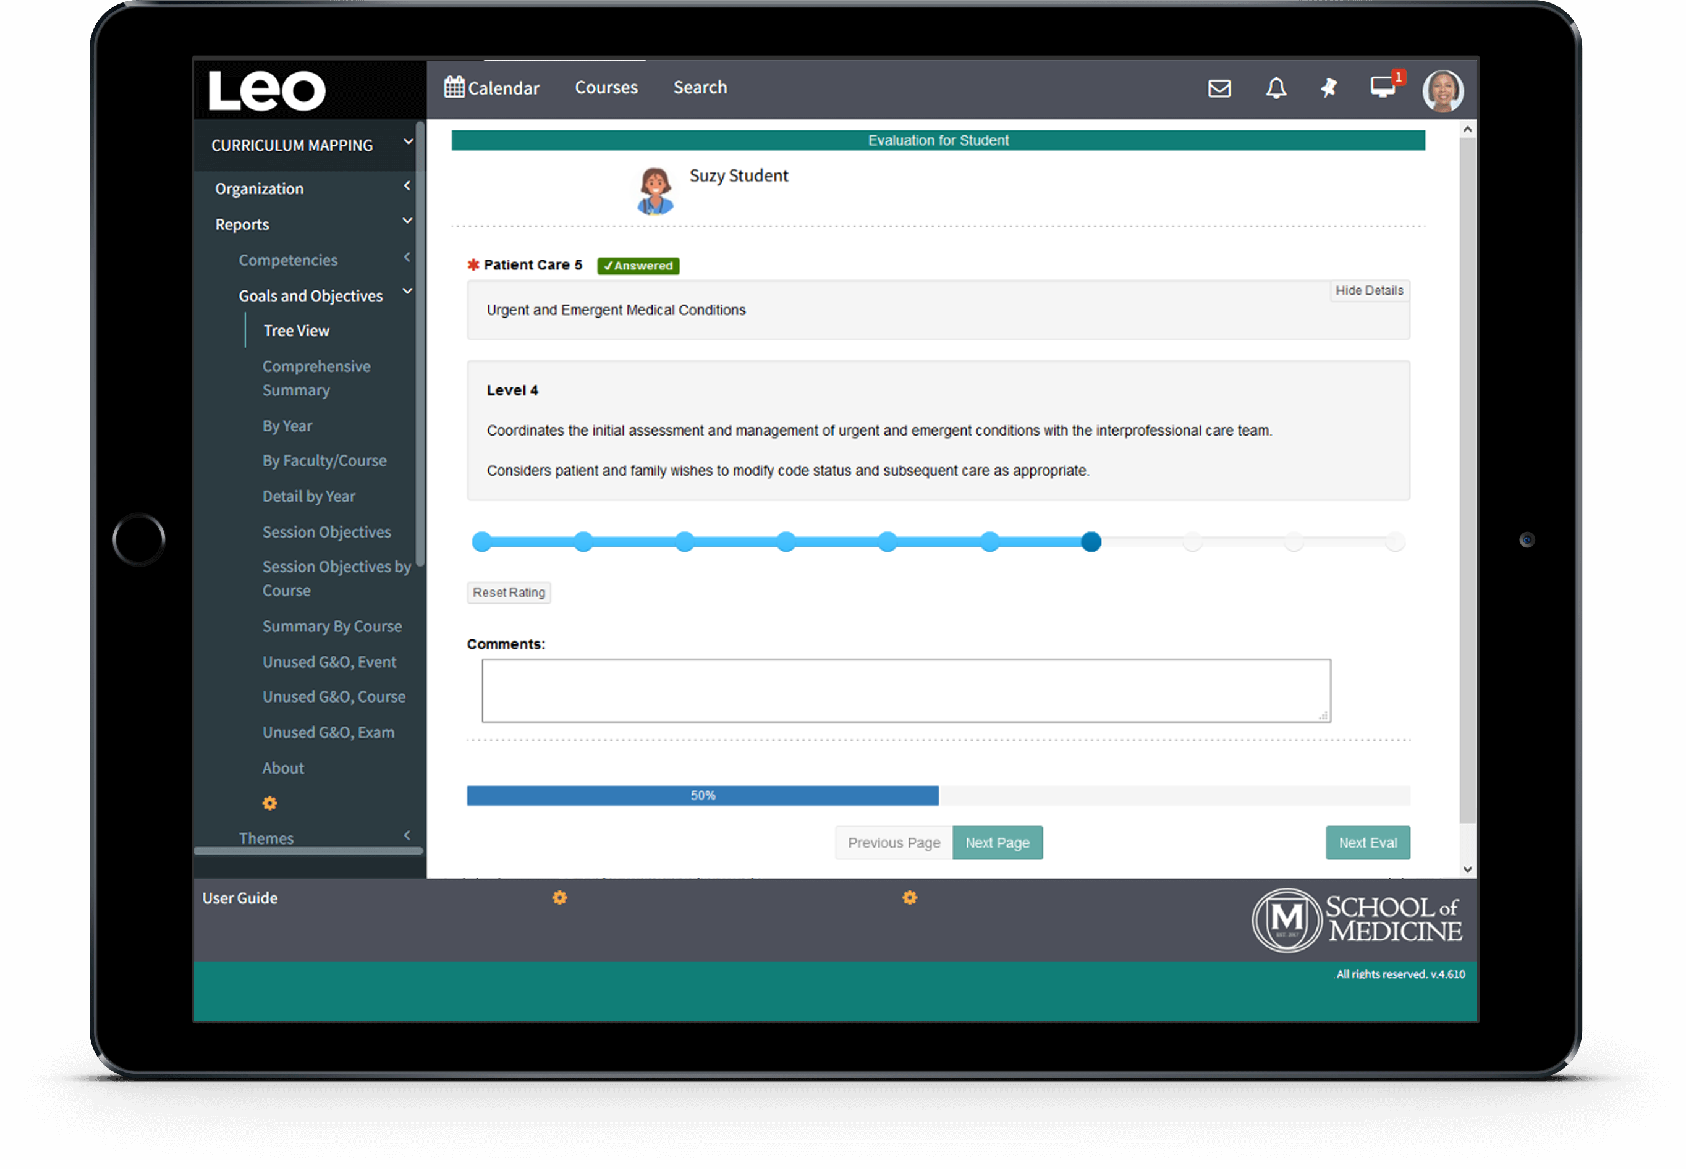Click the Reset Rating button
The width and height of the screenshot is (1686, 1169).
[x=509, y=593]
